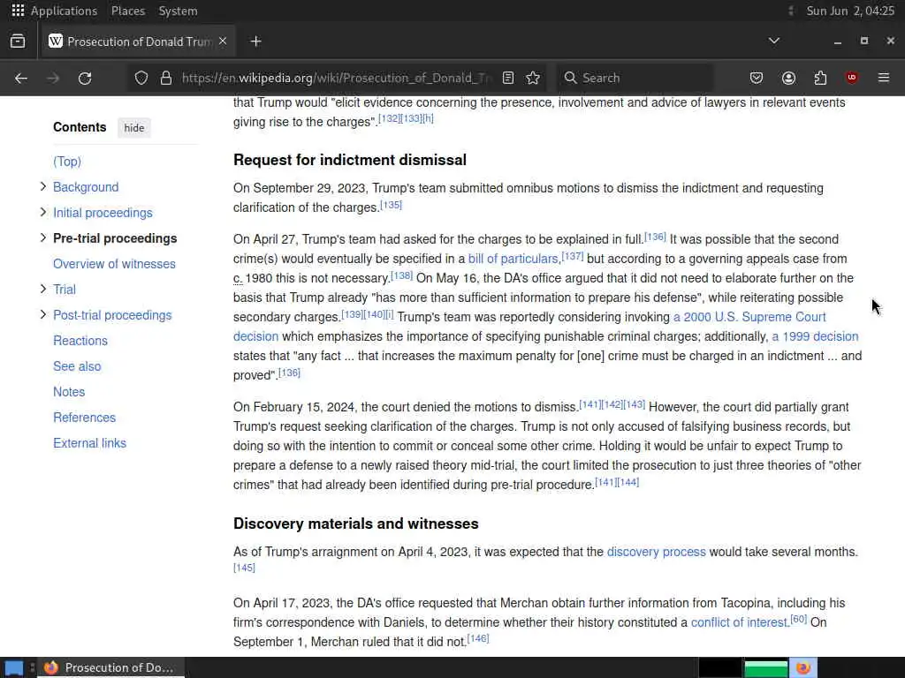Viewport: 905px width, 678px height.
Task: Open the extensions puzzle icon
Action: [x=820, y=78]
